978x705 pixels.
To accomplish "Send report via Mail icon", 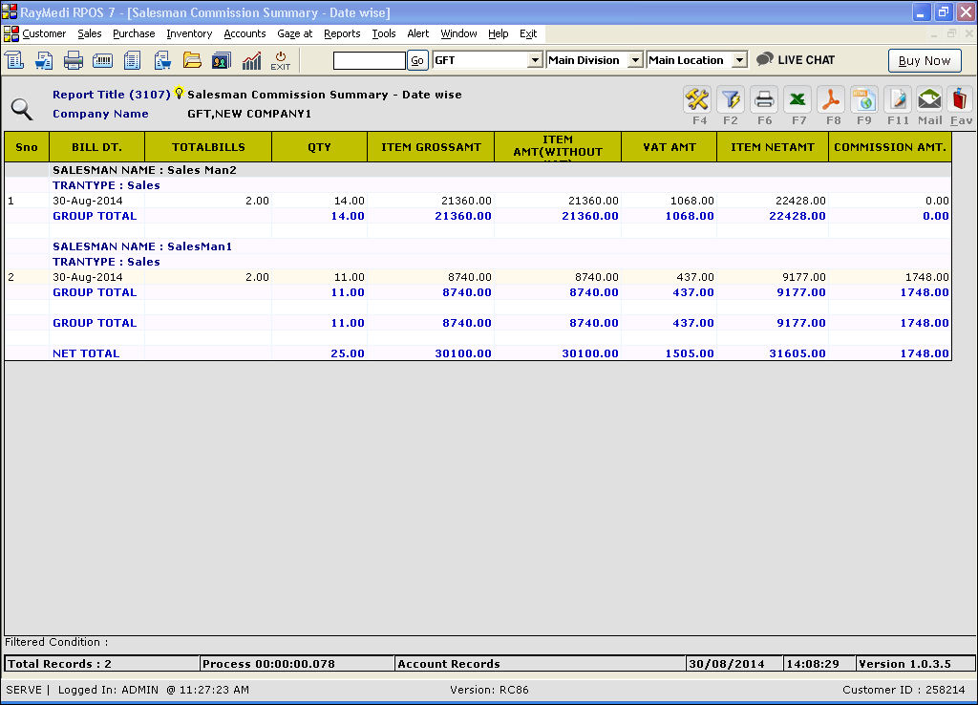I will [x=929, y=100].
